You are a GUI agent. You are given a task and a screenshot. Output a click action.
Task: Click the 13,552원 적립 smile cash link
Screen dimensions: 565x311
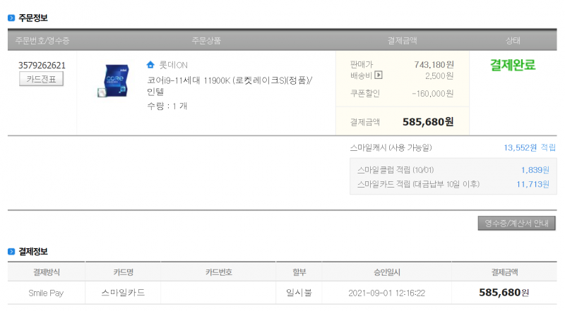(x=529, y=147)
